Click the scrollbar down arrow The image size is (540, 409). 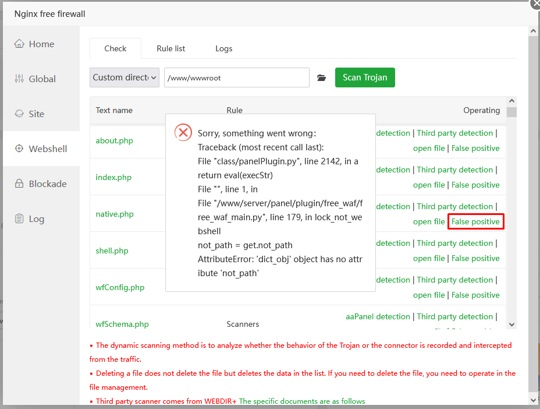pos(511,325)
